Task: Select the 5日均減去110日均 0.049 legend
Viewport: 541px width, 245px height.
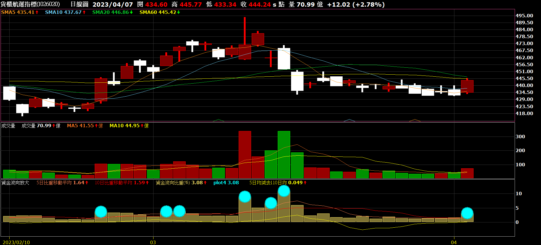Action: point(278,183)
